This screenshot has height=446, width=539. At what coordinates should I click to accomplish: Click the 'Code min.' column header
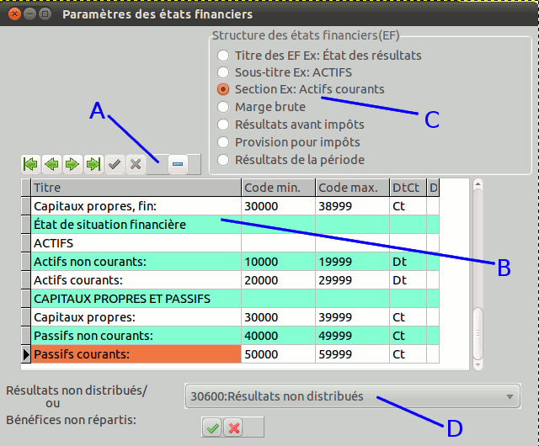pos(278,187)
